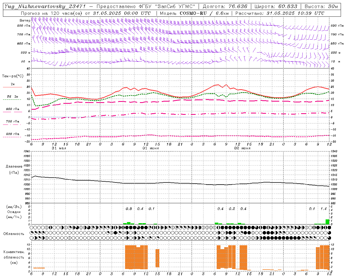Click the (км) unit under convective cloud label
The width and height of the screenshot is (345, 276).
(x=14, y=262)
